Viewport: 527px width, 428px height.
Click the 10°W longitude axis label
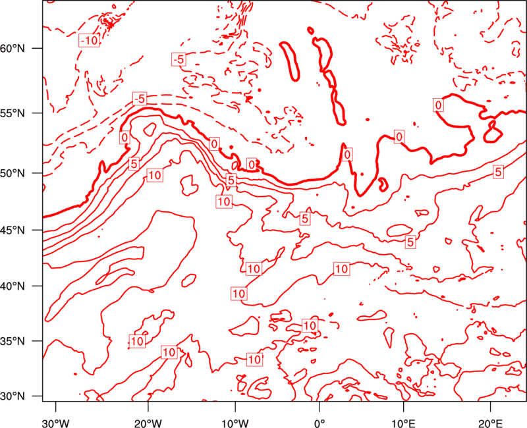235,423
